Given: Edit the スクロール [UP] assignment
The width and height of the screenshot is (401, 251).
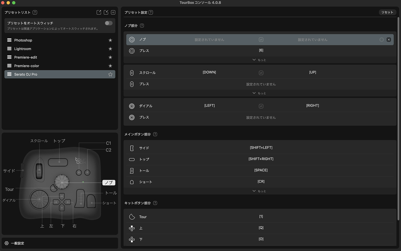Looking at the screenshot, I should coord(313,72).
